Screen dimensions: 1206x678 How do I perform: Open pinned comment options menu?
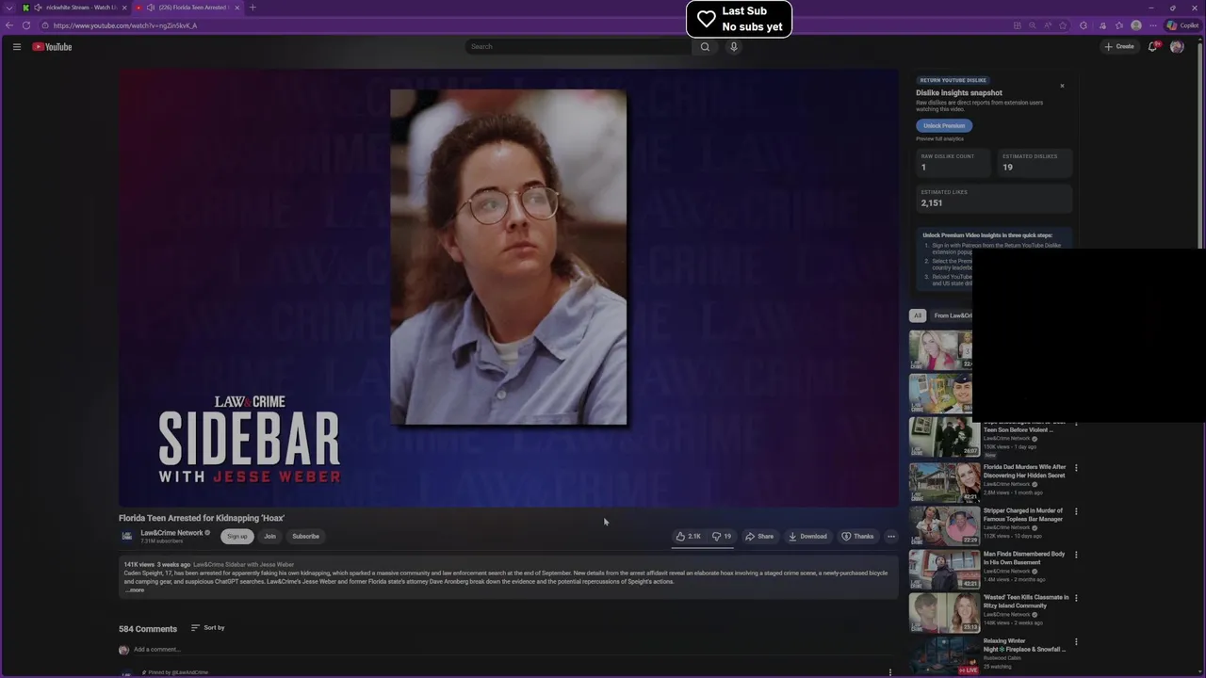click(x=890, y=672)
